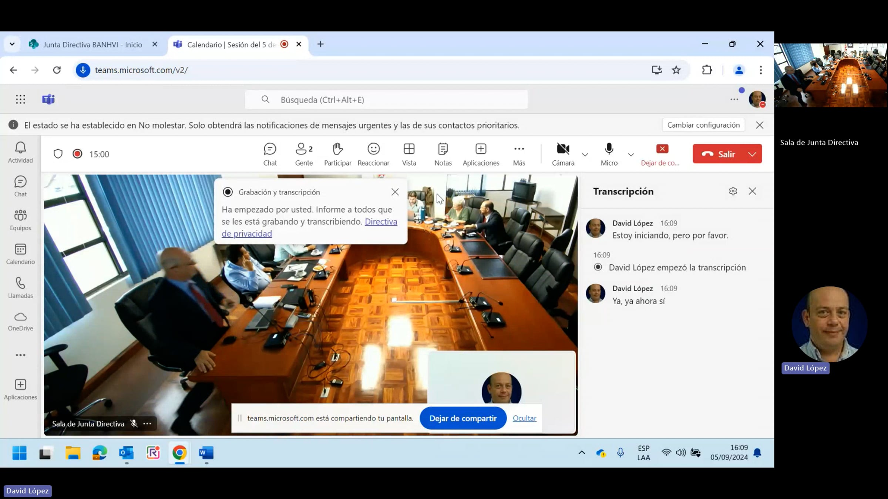The image size is (888, 499).
Task: Click the Teams logo icon
Action: click(48, 99)
